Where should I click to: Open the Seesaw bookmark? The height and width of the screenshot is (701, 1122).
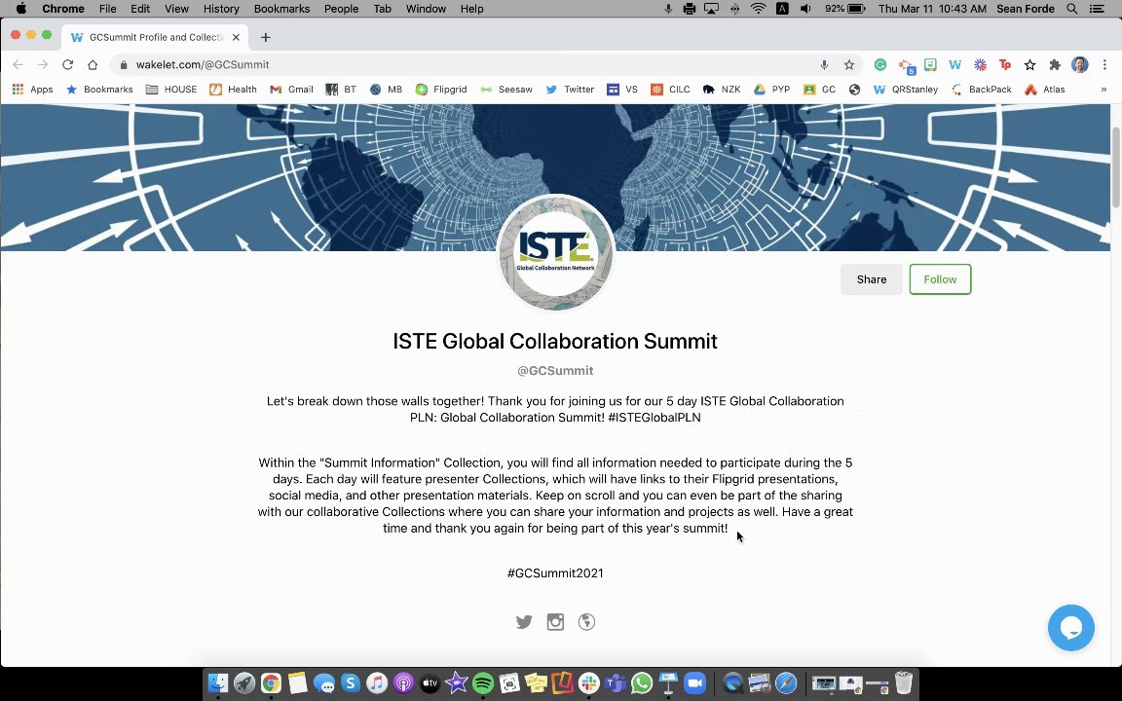(x=505, y=90)
